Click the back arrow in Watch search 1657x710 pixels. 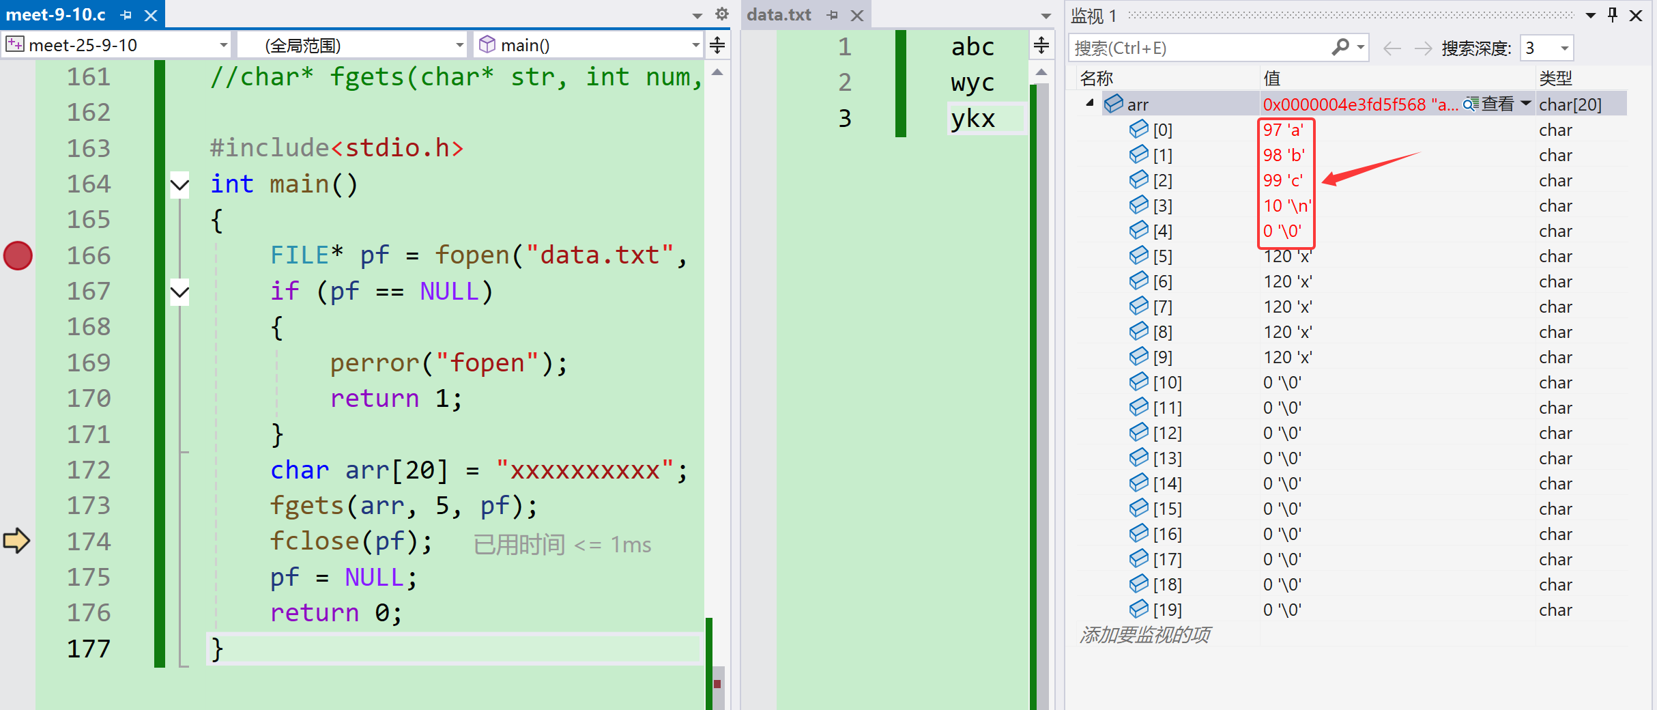click(1392, 48)
